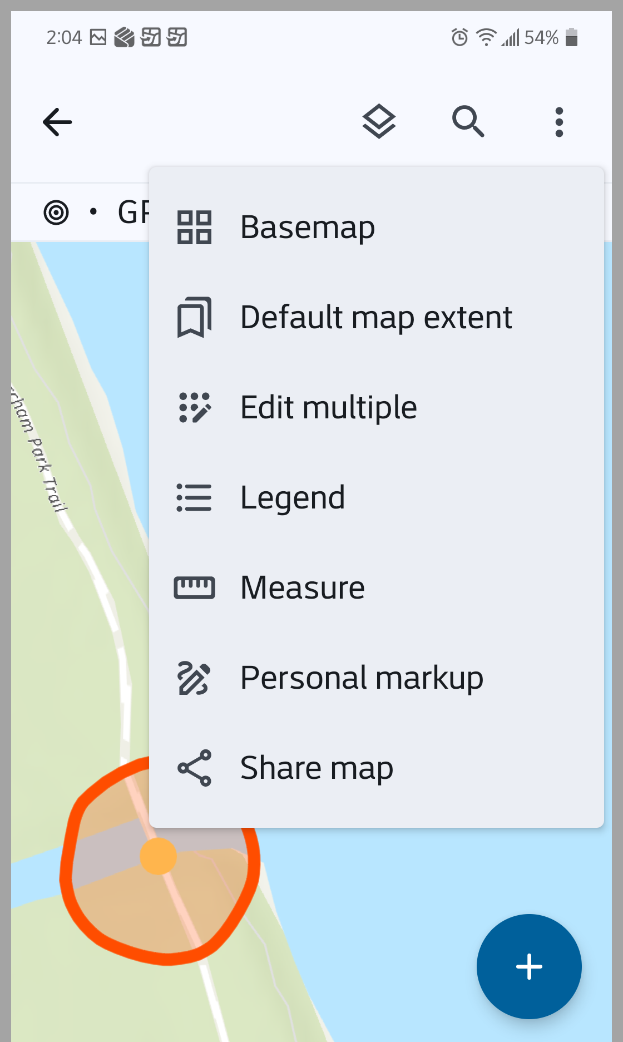Viewport: 623px width, 1042px height.
Task: Choose the Measure option
Action: pos(303,587)
